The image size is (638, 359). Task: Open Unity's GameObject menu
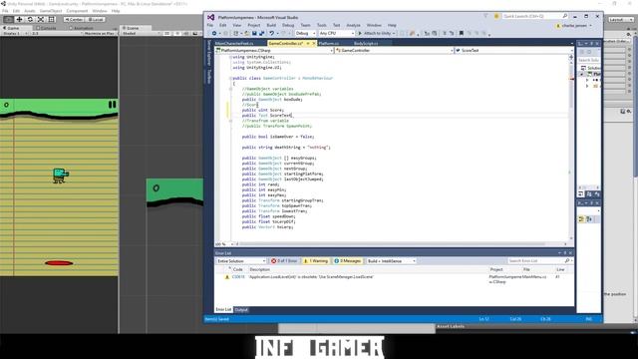[51, 11]
